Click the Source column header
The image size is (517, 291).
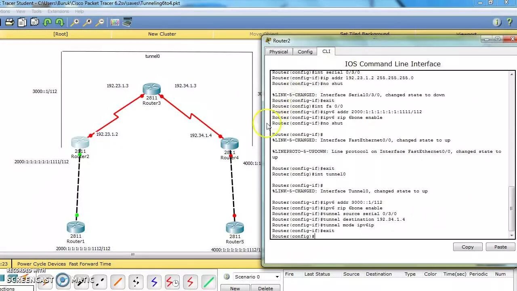point(351,274)
